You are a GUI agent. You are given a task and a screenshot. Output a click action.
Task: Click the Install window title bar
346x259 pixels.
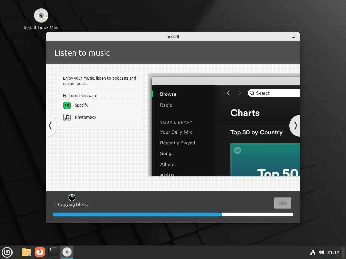coord(173,37)
